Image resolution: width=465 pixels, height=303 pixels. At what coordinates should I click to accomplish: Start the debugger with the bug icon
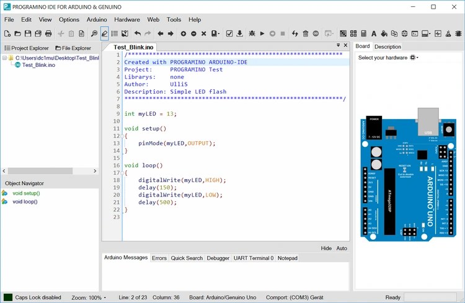point(252,33)
